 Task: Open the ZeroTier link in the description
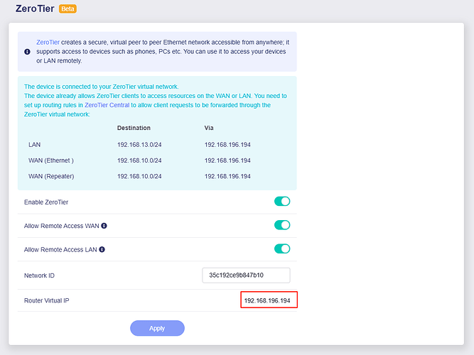[x=48, y=43]
